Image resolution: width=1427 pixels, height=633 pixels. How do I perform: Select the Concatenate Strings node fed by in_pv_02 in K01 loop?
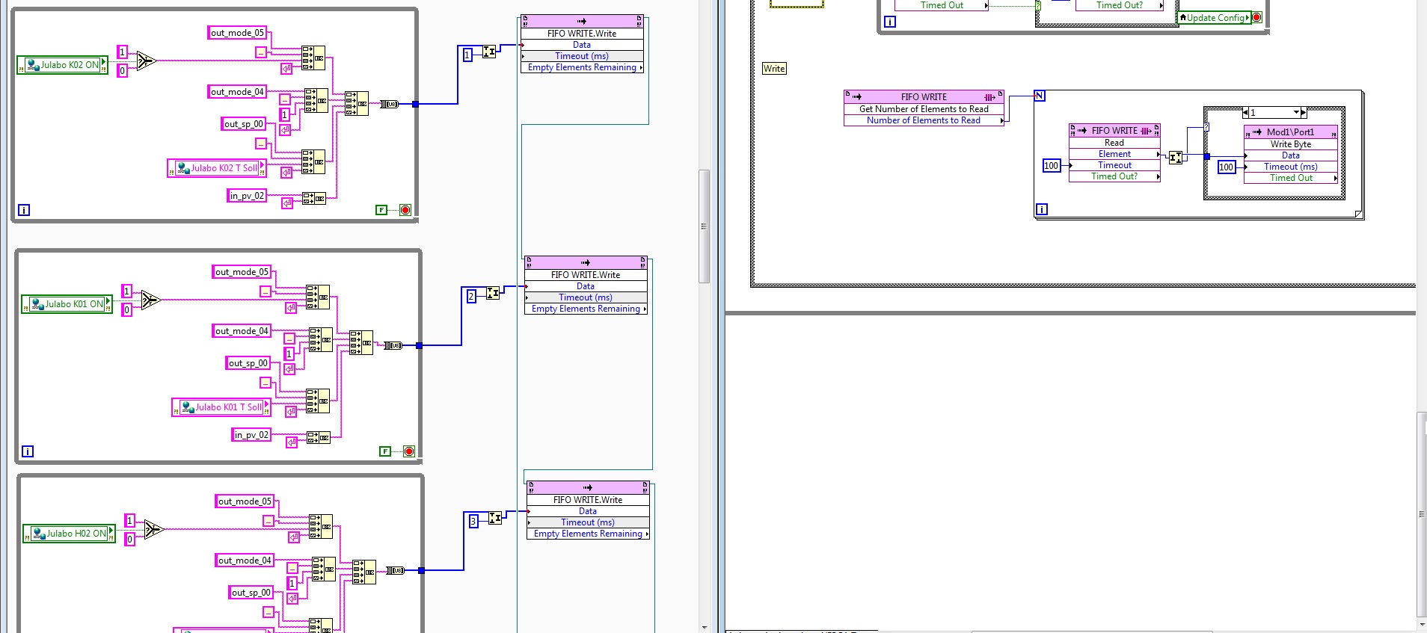tap(319, 437)
